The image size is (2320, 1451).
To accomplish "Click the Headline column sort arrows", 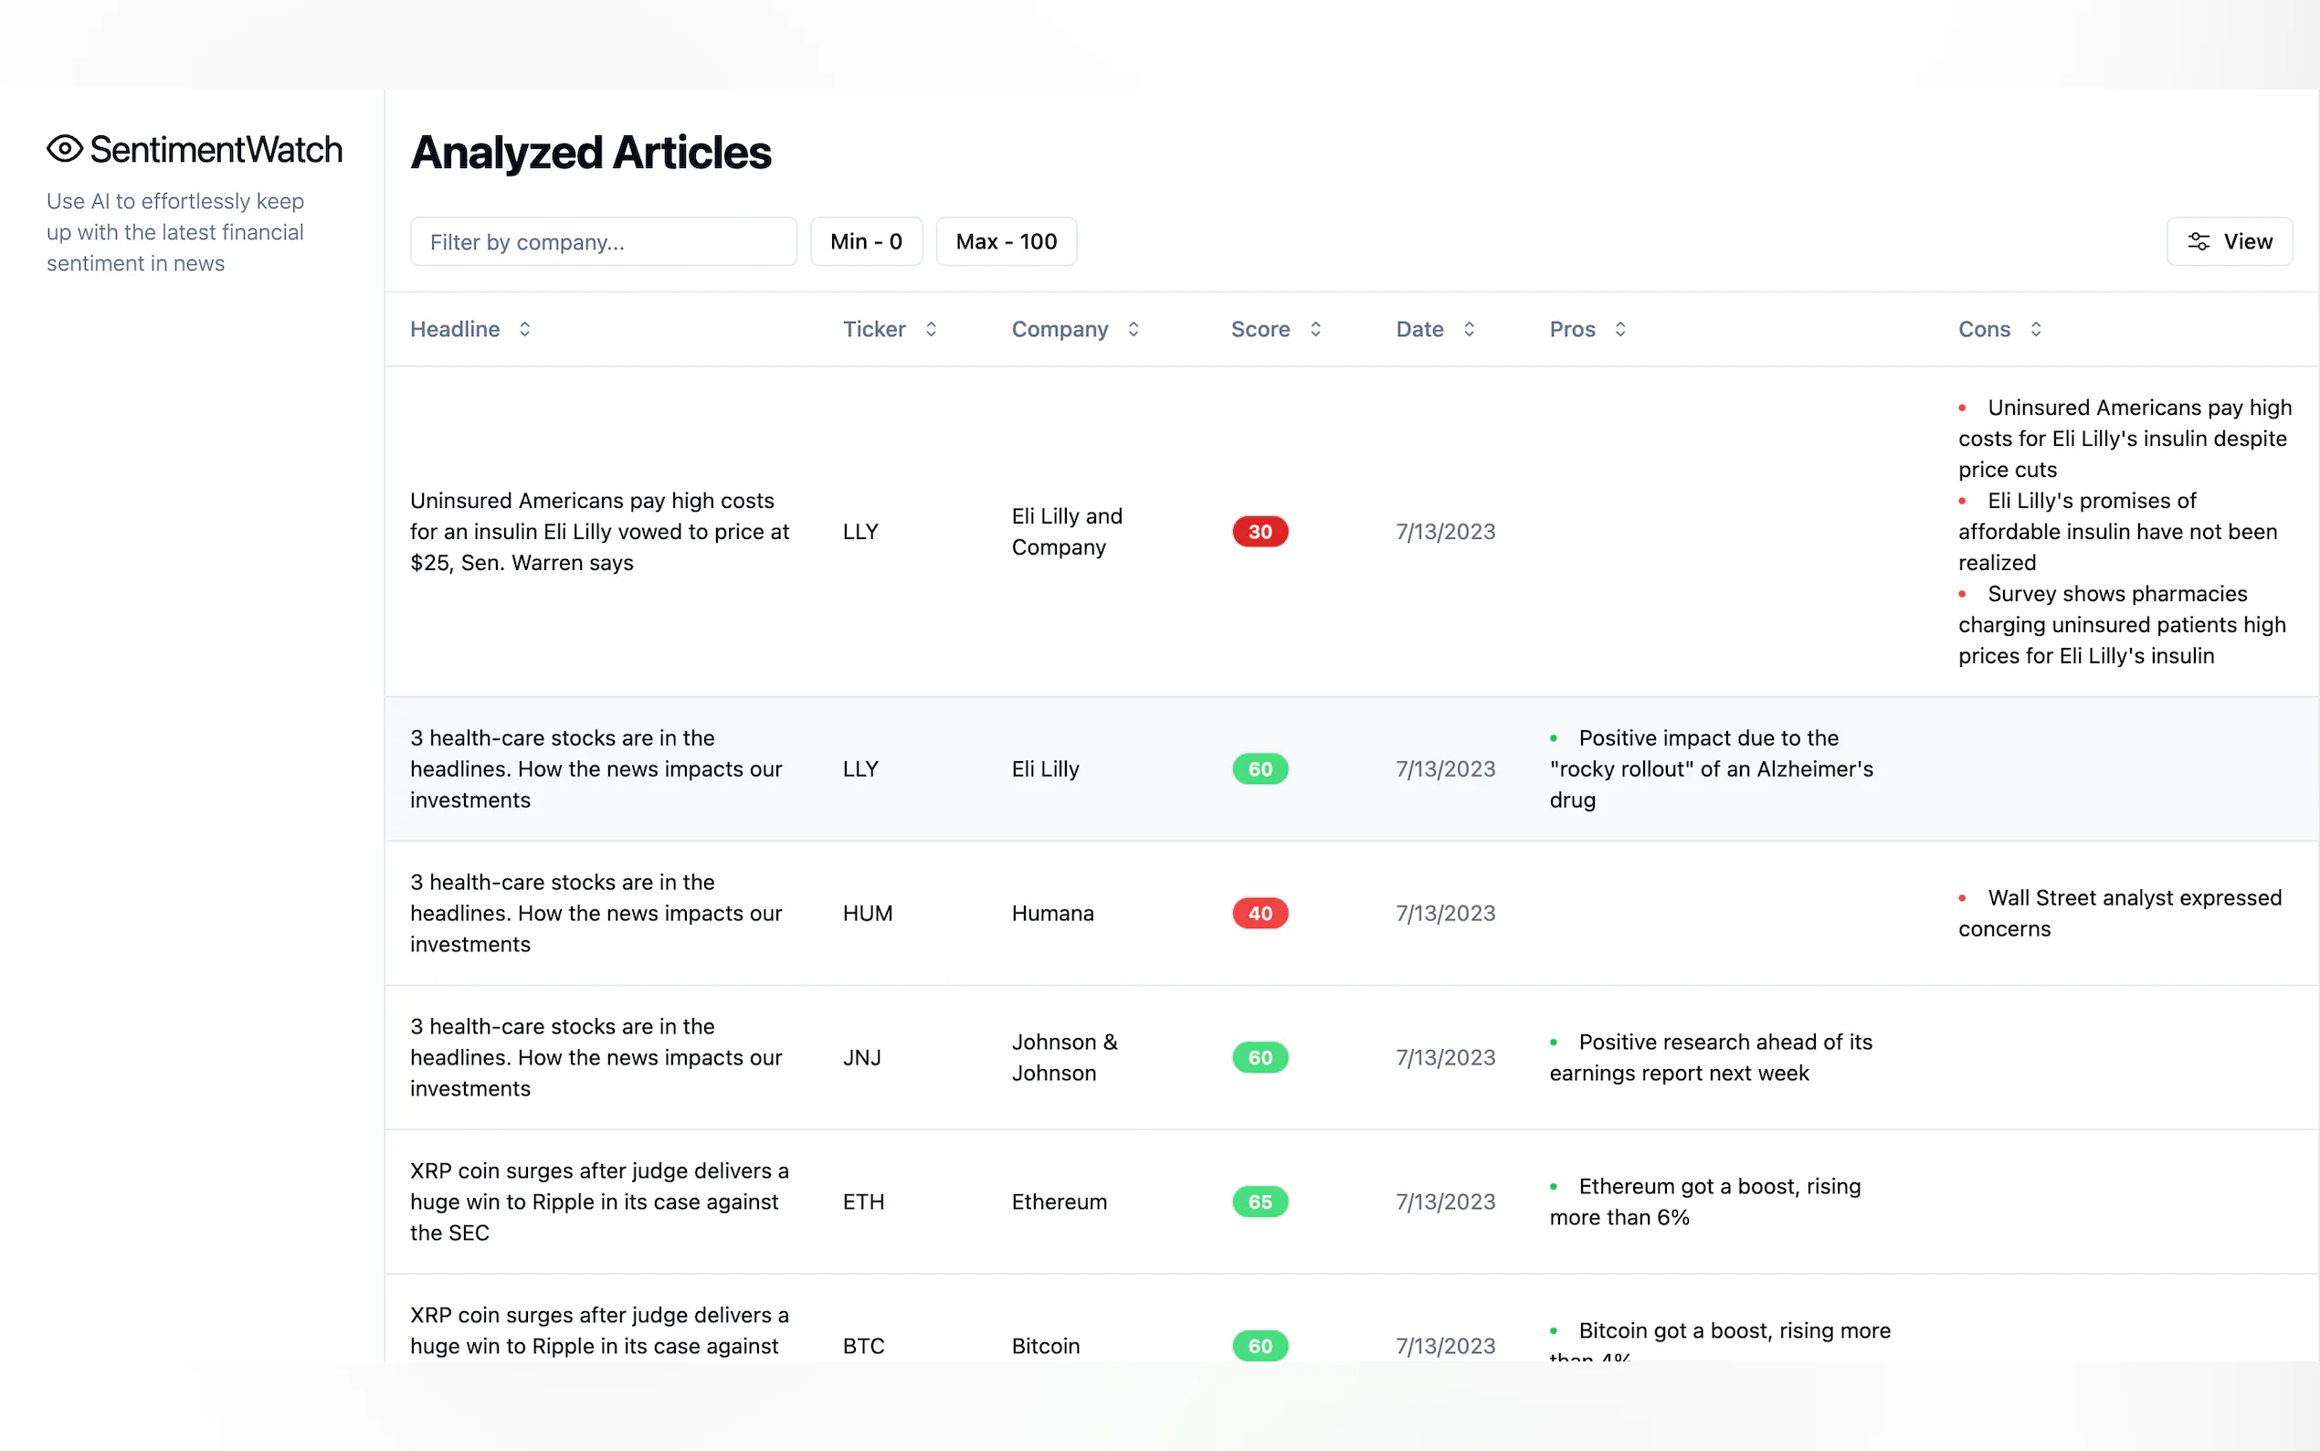I will coord(524,329).
